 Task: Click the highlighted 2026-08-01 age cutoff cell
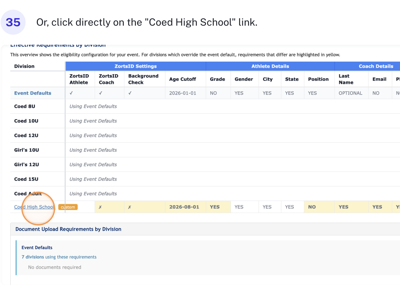point(184,207)
